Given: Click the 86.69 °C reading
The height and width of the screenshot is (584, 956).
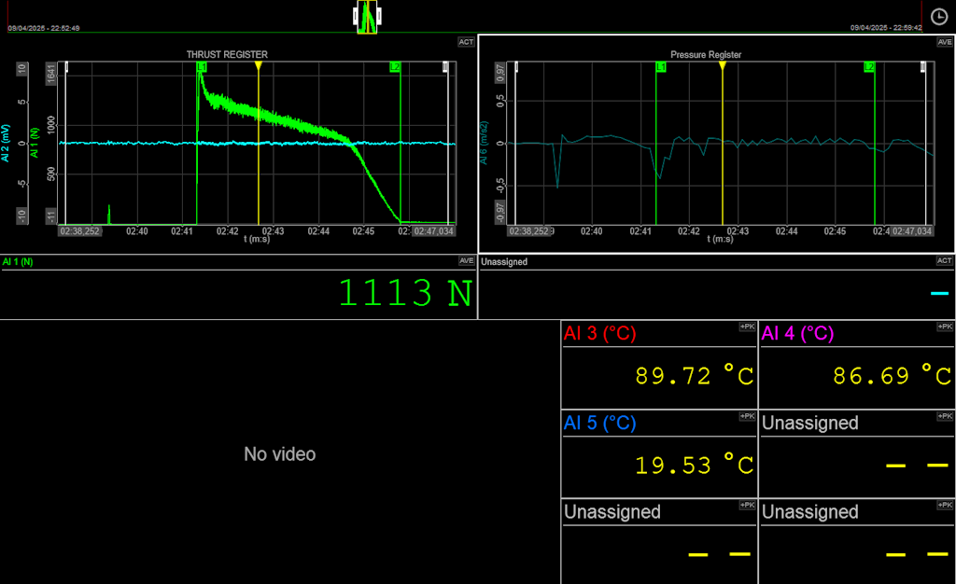Looking at the screenshot, I should (892, 376).
